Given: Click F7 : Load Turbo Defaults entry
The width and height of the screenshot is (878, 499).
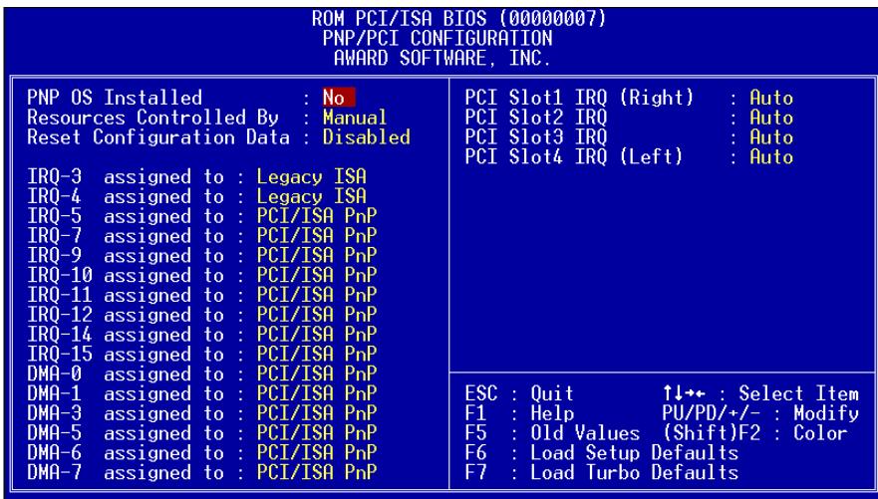Looking at the screenshot, I should (x=602, y=473).
